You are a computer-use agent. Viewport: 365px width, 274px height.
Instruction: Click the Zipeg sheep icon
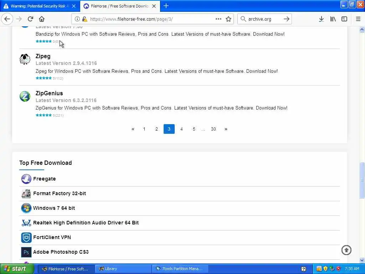tap(25, 59)
